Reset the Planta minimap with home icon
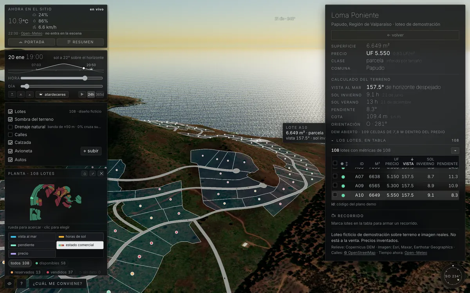Image resolution: width=470 pixels, height=293 pixels. pos(85,173)
